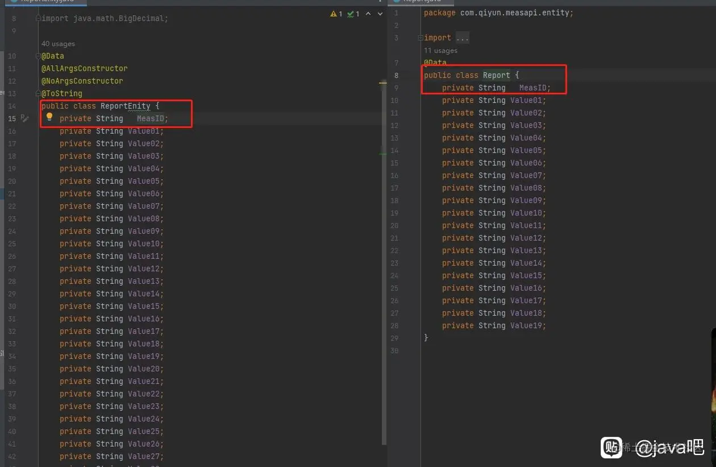The height and width of the screenshot is (467, 716).
Task: Click the Value23 field declaration
Action: tap(111, 406)
